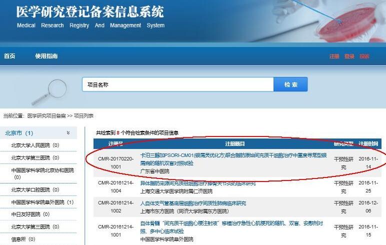
Task: Select 北京大学人民医院 (0) in sidebar
Action: tap(35, 145)
